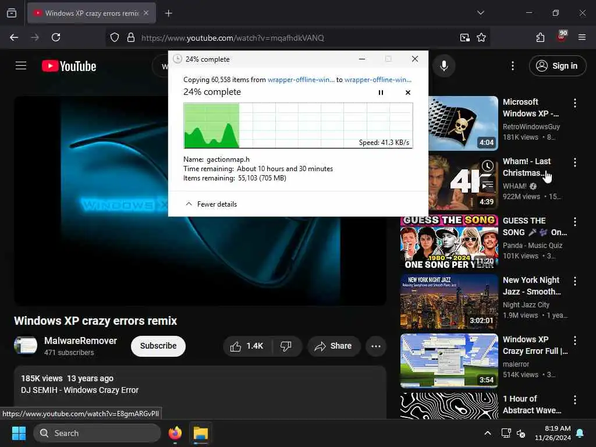Image resolution: width=596 pixels, height=447 pixels.
Task: Open New York Night Jazz thumbnail
Action: coord(449,301)
